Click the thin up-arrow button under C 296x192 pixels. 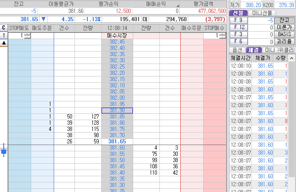tap(4, 35)
